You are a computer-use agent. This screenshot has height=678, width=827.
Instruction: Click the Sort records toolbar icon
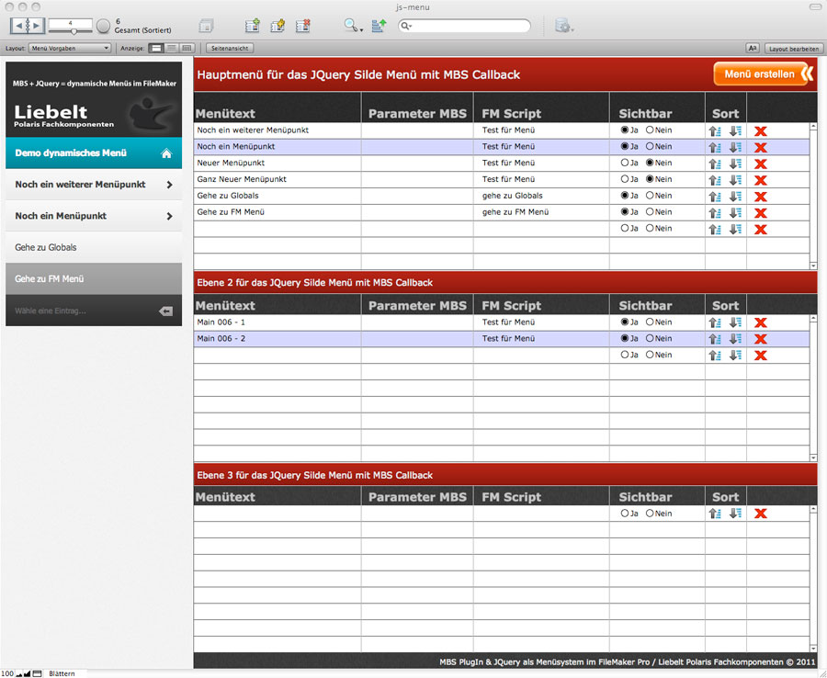(x=379, y=26)
